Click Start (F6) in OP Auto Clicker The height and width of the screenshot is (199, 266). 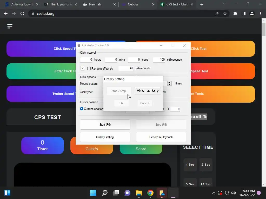pyautogui.click(x=105, y=125)
